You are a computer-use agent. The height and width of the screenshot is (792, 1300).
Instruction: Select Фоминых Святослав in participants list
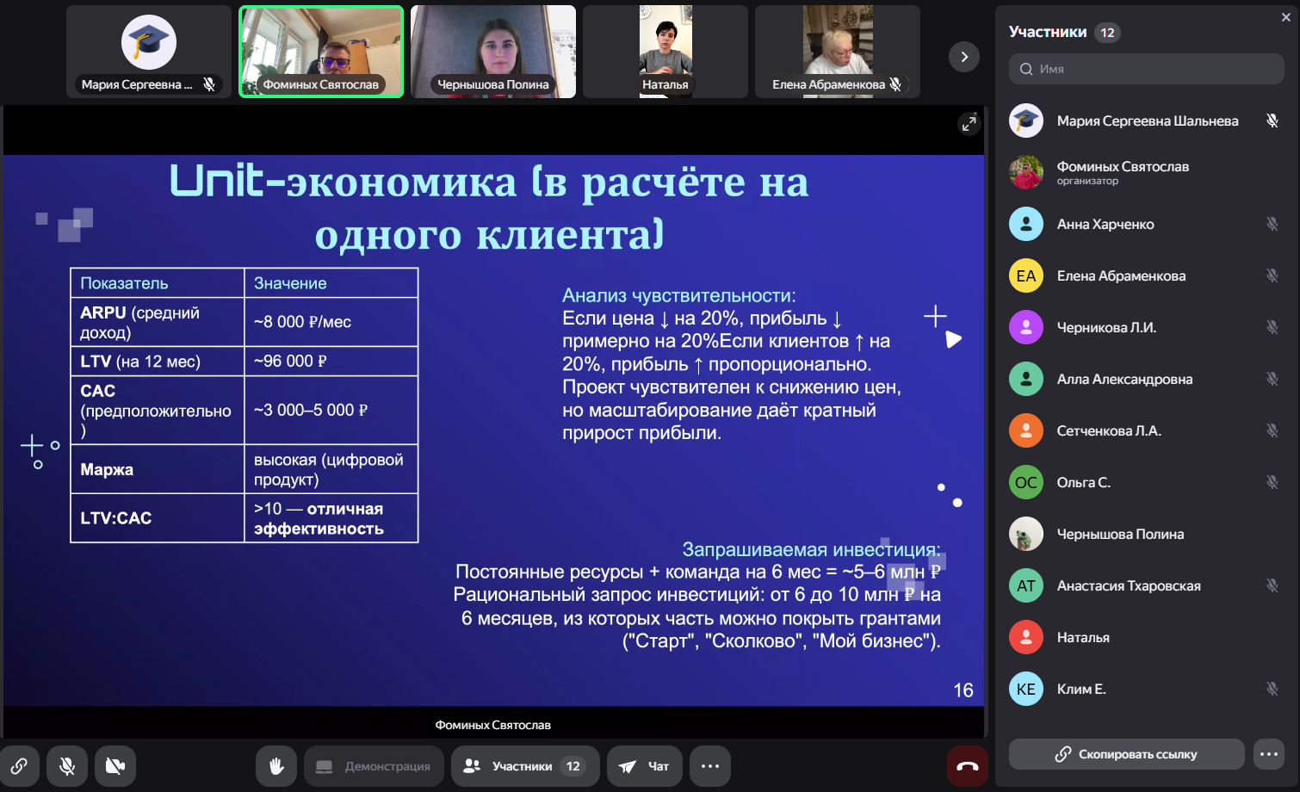coord(1123,172)
